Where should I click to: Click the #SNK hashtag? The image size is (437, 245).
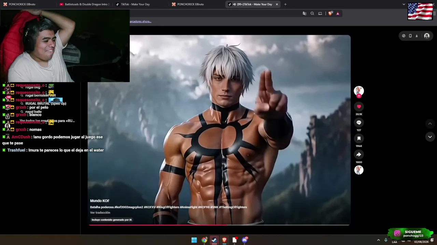click(214, 207)
